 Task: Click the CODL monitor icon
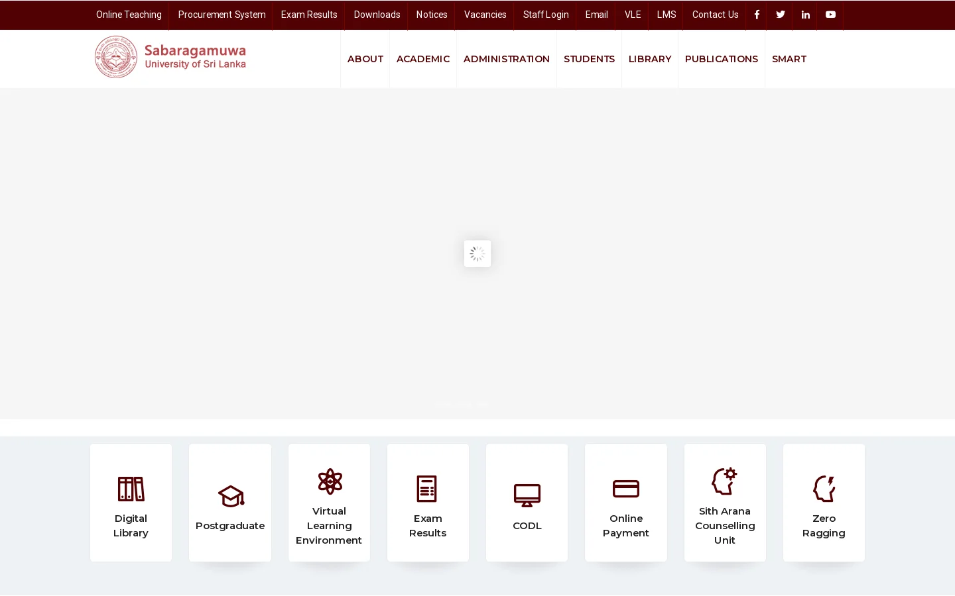(527, 495)
